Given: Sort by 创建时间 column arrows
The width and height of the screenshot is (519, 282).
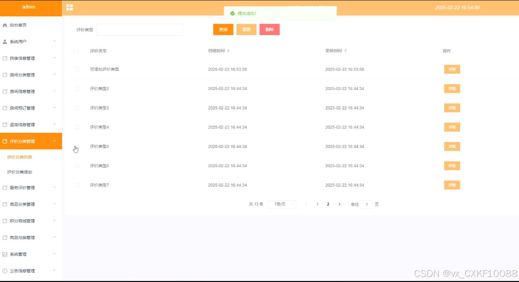Looking at the screenshot, I should (x=228, y=51).
